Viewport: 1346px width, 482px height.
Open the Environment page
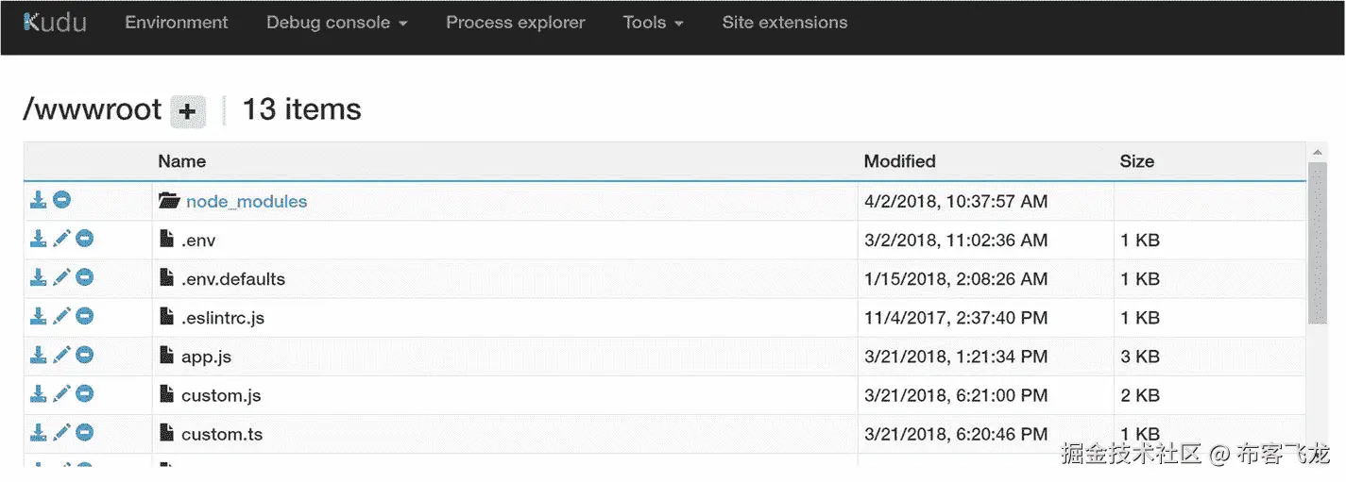point(177,23)
